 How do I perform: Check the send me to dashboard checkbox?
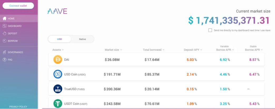pos(210,30)
